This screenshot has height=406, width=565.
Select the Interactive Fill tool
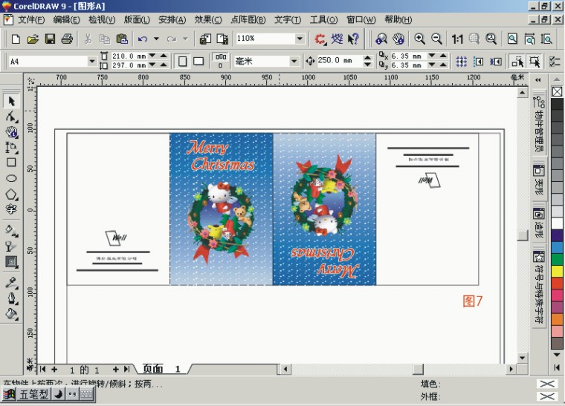pyautogui.click(x=11, y=231)
